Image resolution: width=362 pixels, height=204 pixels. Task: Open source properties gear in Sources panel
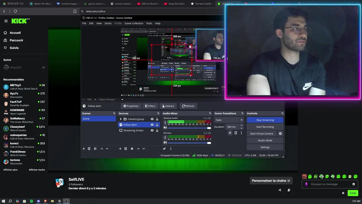tap(132, 149)
